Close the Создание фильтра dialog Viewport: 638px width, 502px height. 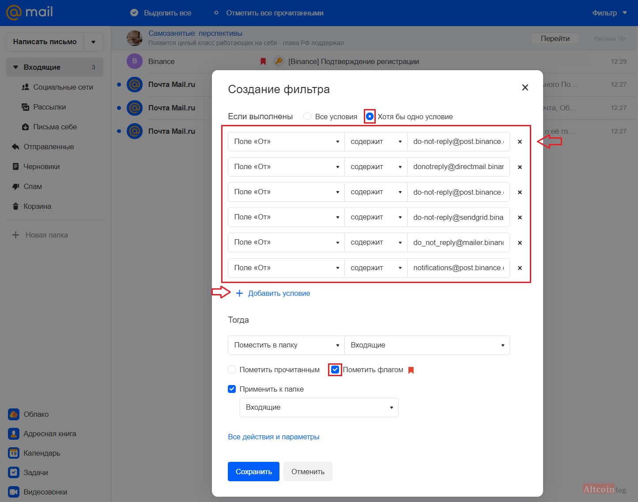coord(525,87)
